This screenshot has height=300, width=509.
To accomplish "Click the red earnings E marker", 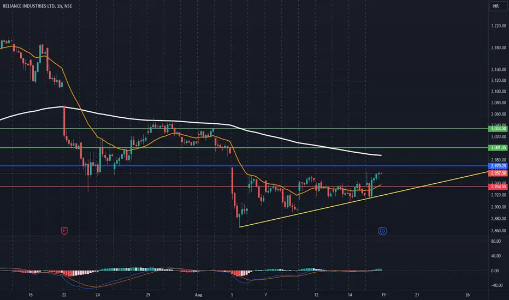I will point(64,231).
